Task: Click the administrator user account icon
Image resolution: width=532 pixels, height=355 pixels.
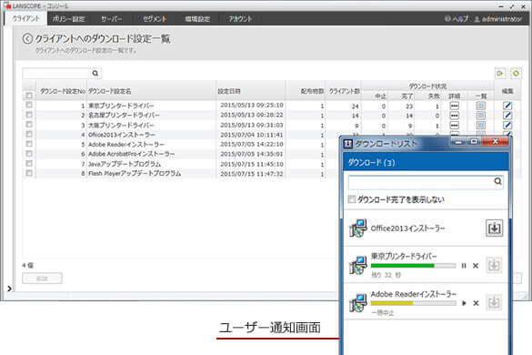Action: [x=477, y=19]
